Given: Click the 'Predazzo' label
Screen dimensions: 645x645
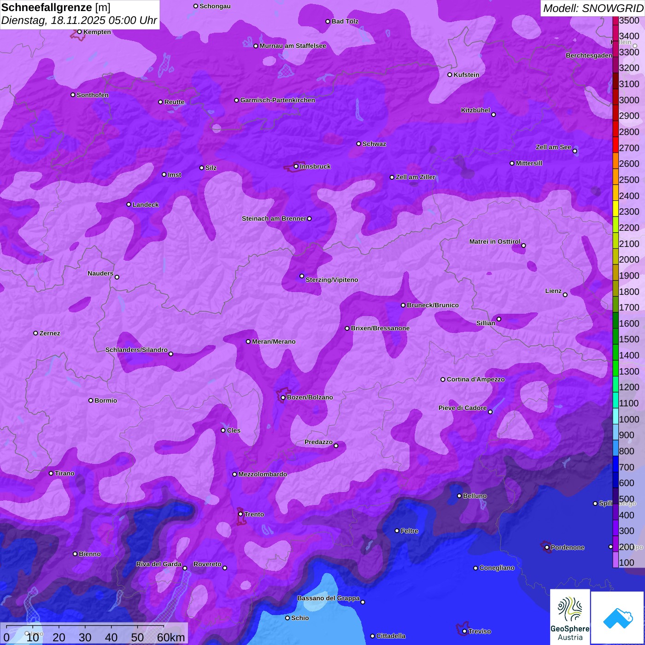Looking at the screenshot, I should 318,442.
